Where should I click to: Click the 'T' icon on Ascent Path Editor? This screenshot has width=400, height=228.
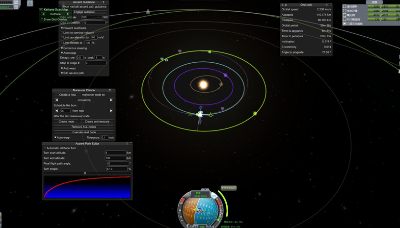(127, 144)
